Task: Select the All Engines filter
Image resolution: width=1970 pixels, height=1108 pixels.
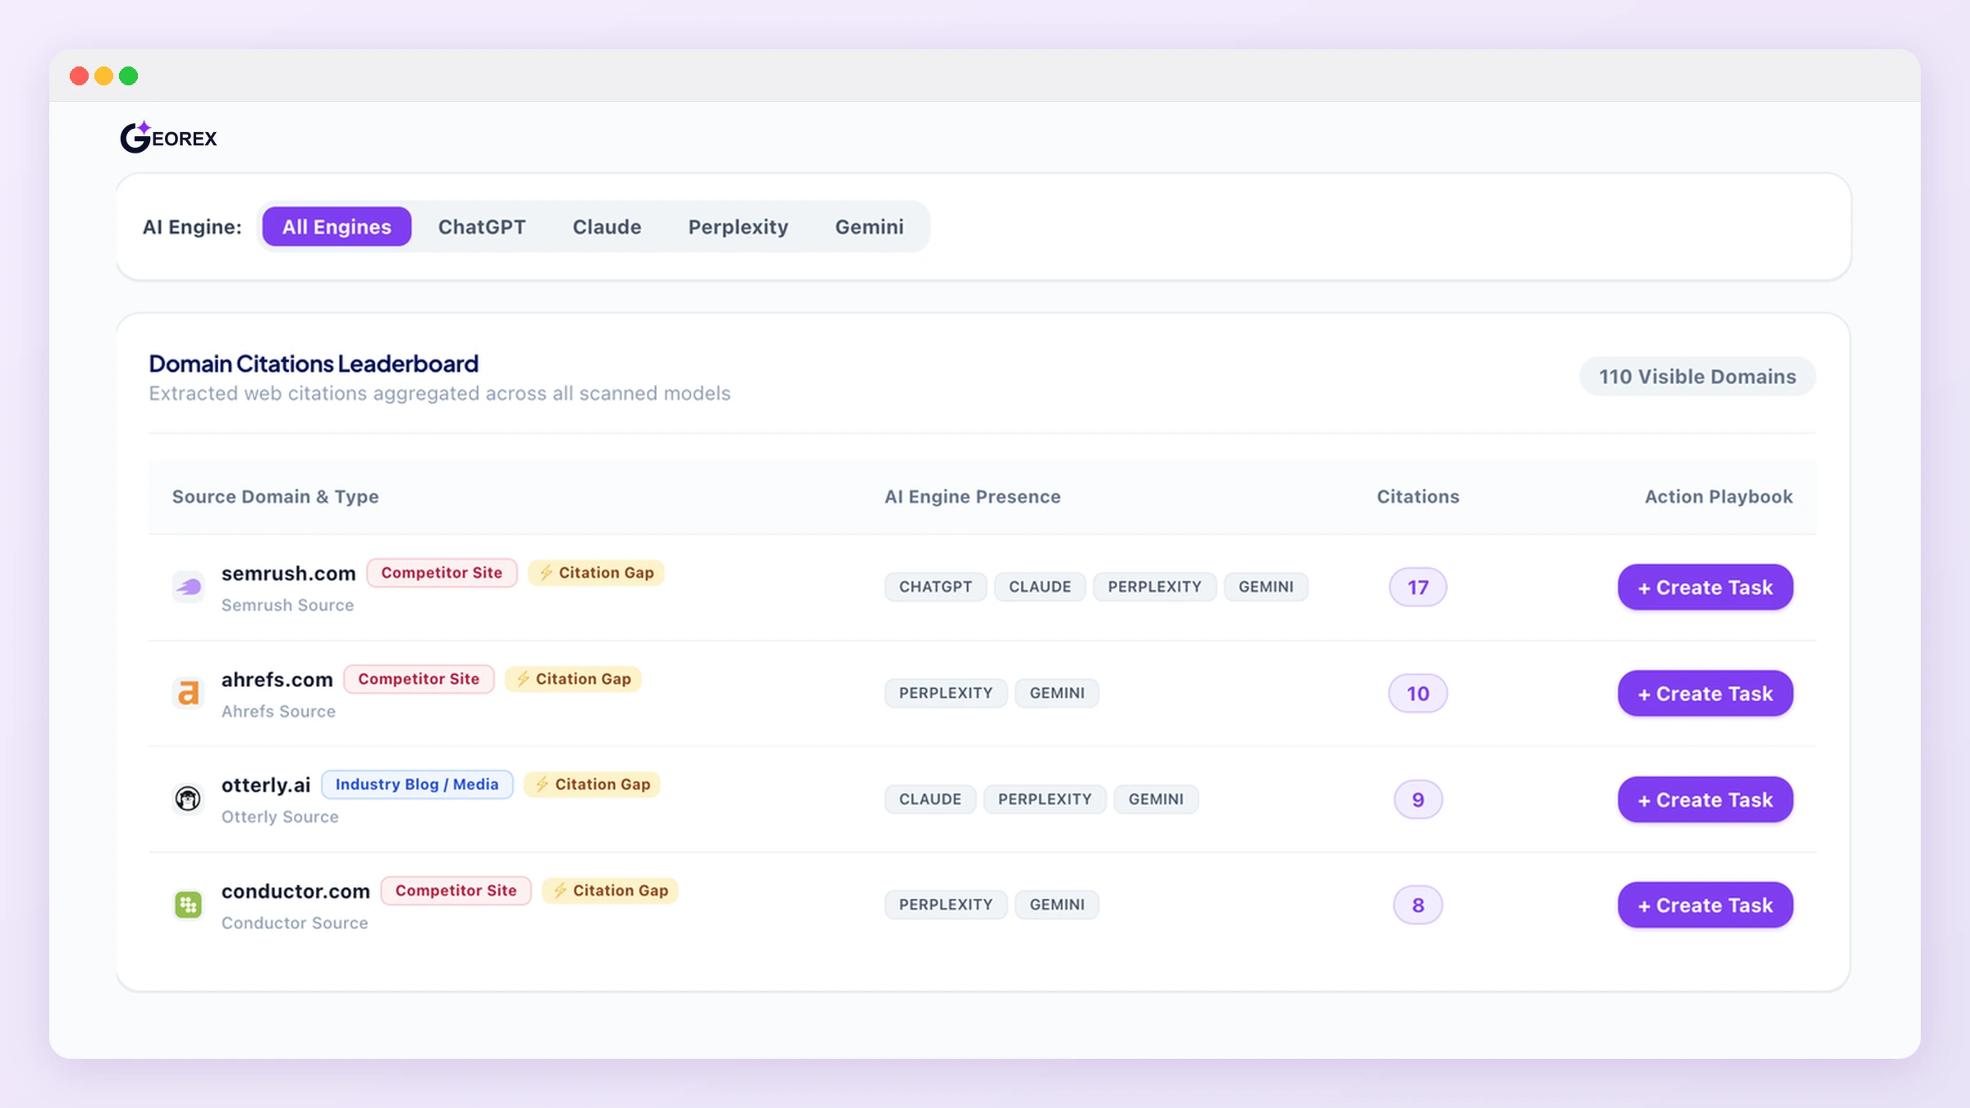Action: 337,227
